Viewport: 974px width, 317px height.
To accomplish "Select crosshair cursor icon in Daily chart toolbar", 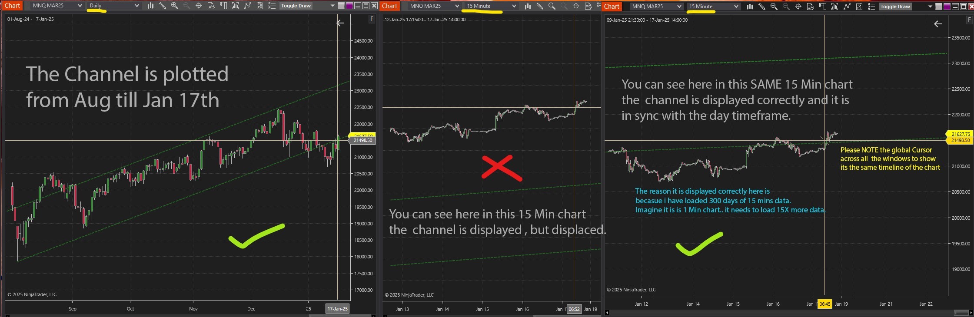I will (199, 6).
